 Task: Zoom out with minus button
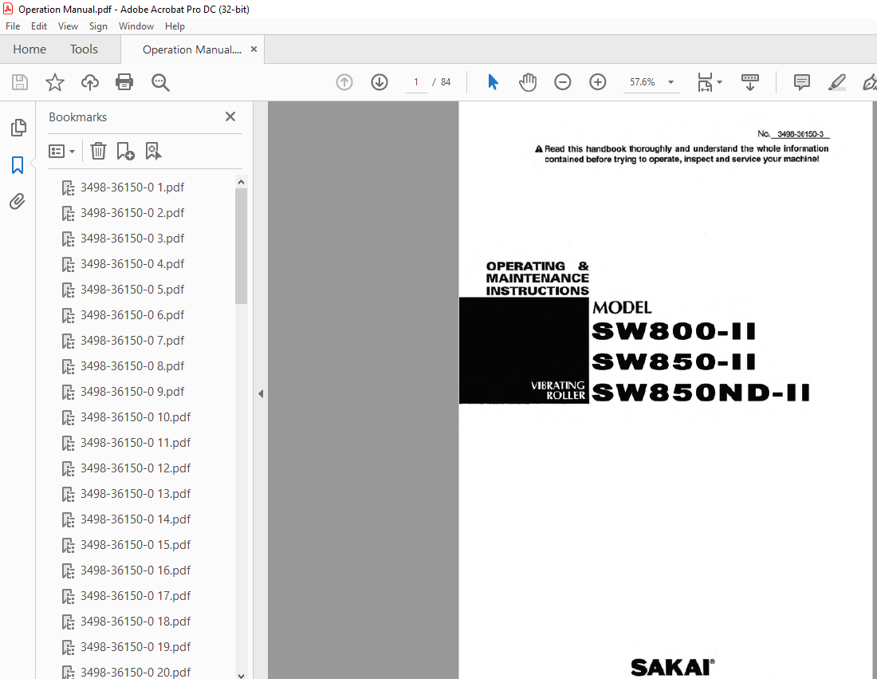point(563,82)
